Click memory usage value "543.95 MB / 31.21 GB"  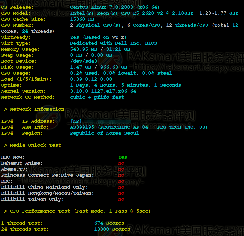[x=100, y=49]
